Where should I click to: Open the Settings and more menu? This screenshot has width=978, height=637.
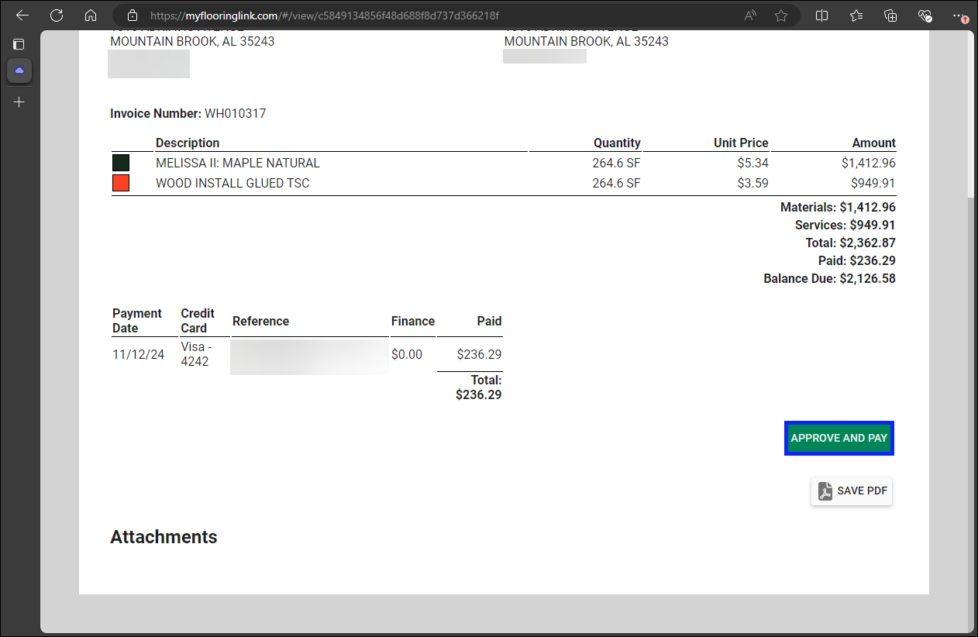point(959,15)
